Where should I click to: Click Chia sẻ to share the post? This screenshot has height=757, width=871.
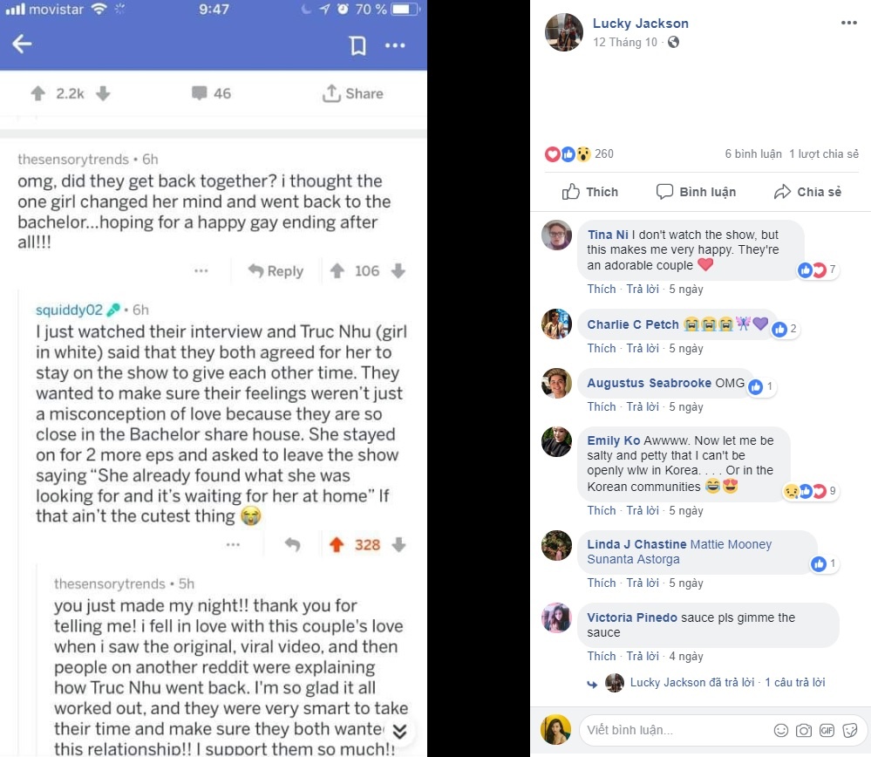point(807,192)
